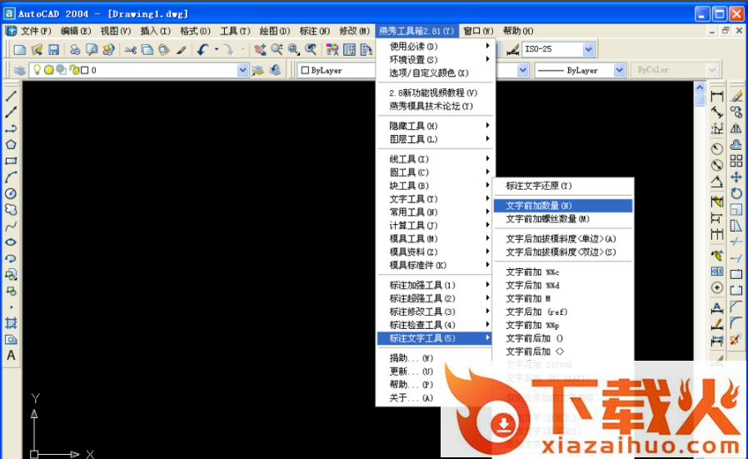Viewport: 748px width, 459px height.
Task: Open the Layer Properties Manager icon
Action: pyautogui.click(x=19, y=71)
